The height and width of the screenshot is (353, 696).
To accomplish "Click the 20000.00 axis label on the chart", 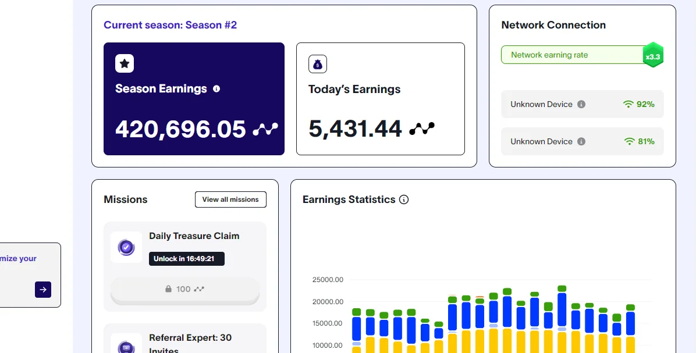I will [x=328, y=302].
